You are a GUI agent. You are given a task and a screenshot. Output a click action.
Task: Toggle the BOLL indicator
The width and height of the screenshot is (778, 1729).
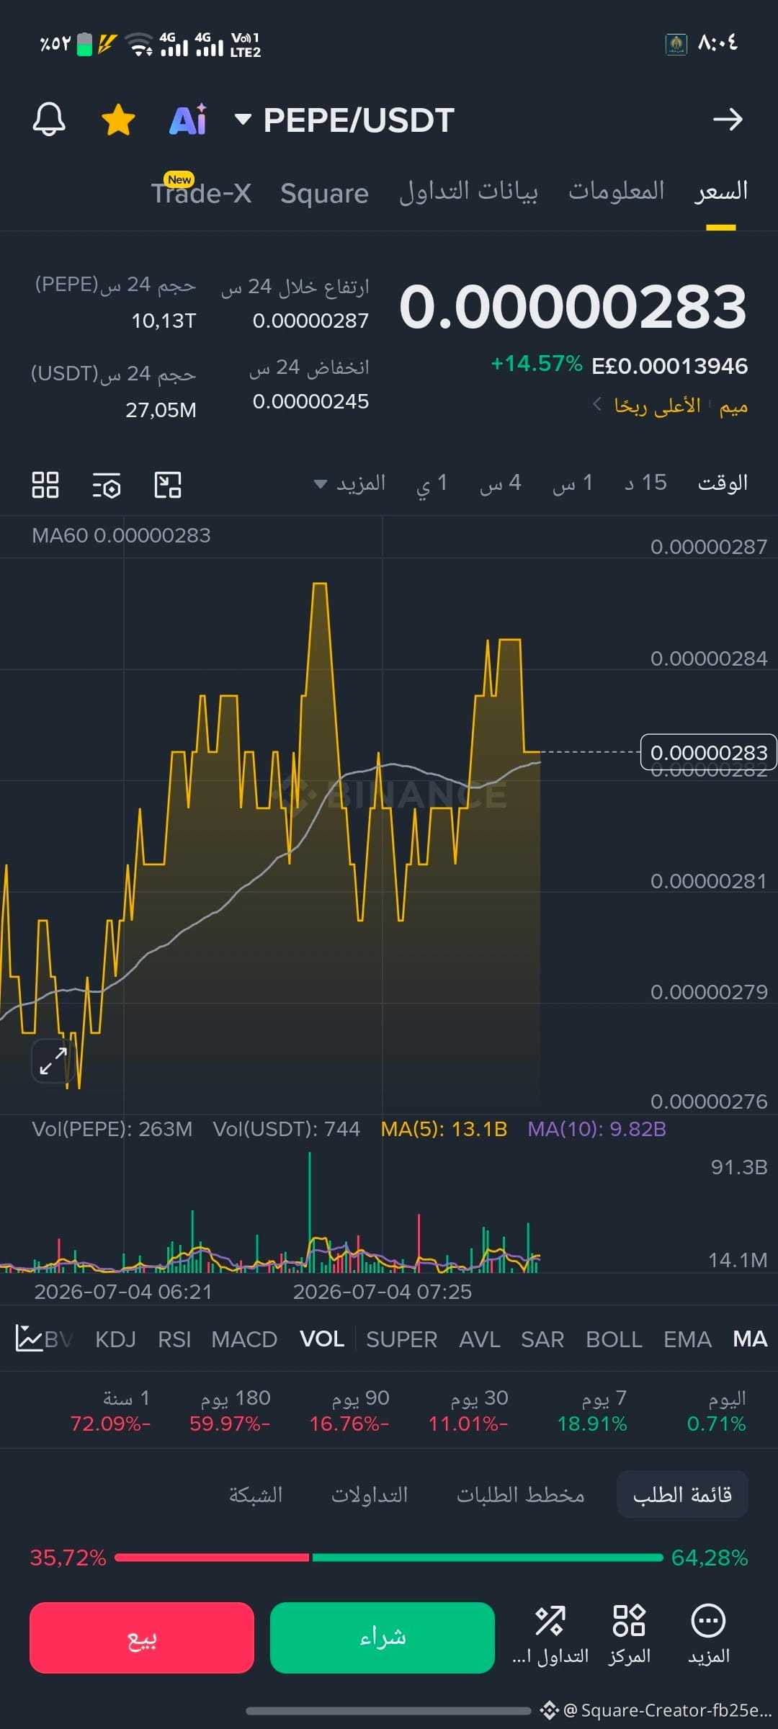pos(614,1339)
